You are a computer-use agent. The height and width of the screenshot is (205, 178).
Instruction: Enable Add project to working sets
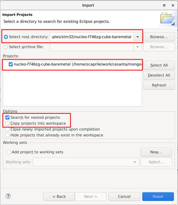(9, 152)
